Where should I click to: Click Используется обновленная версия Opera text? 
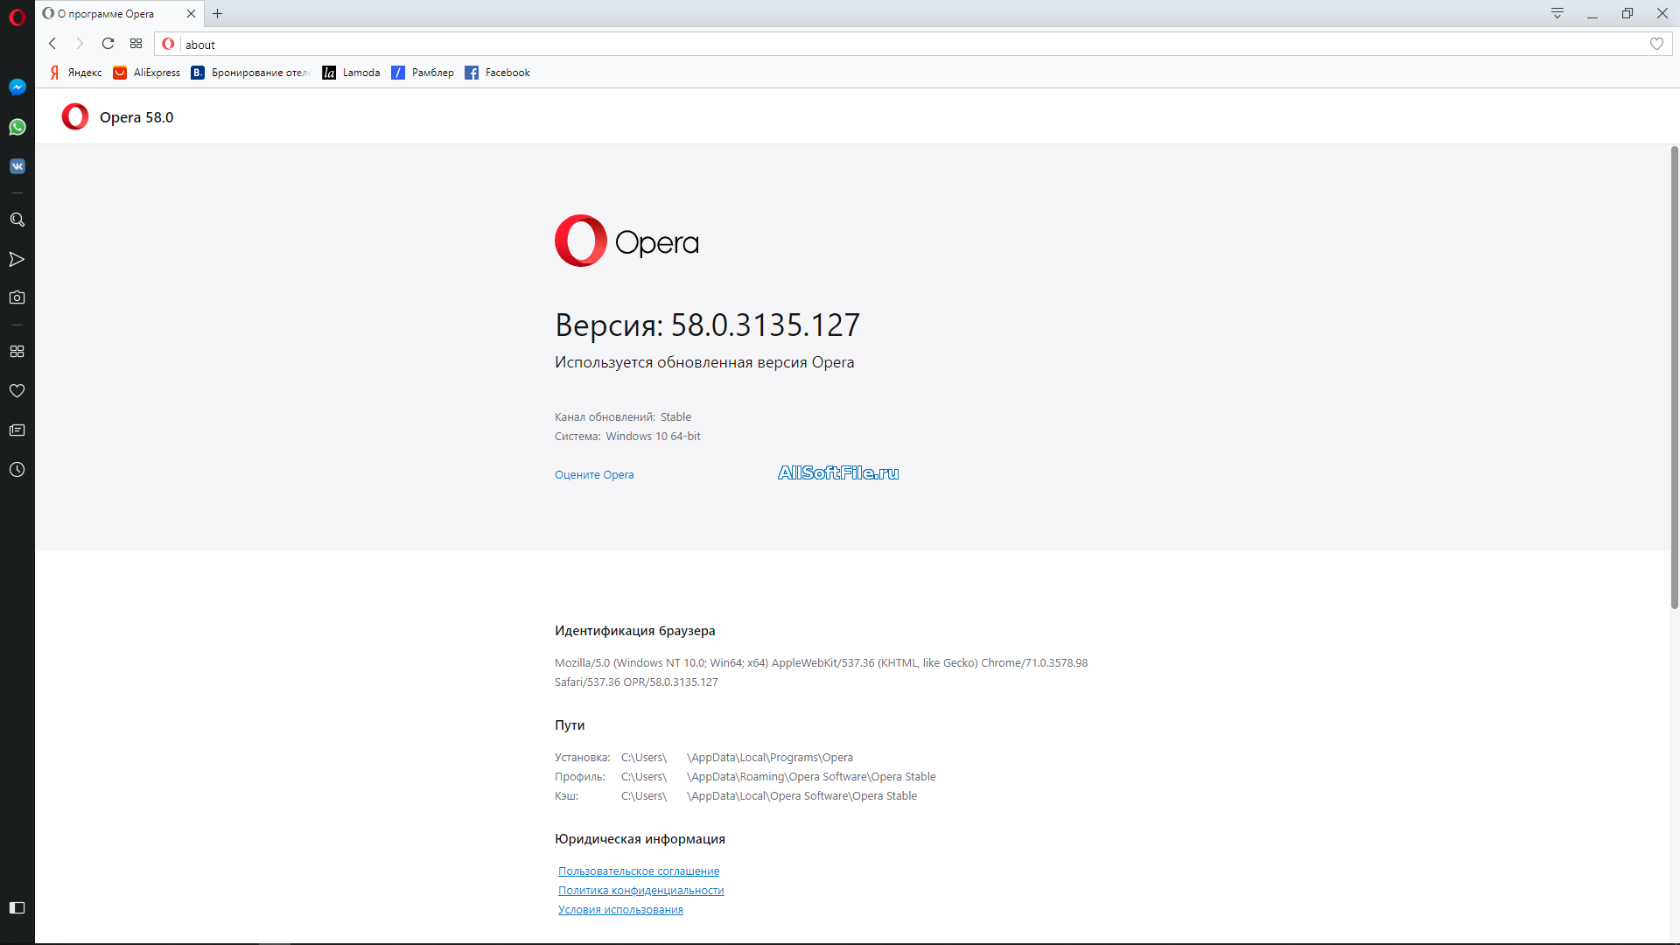[704, 362]
